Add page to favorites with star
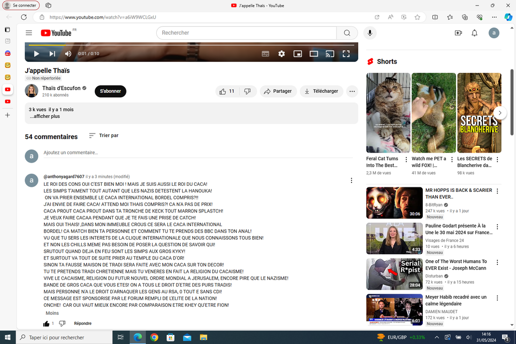The image size is (516, 344). tap(417, 17)
